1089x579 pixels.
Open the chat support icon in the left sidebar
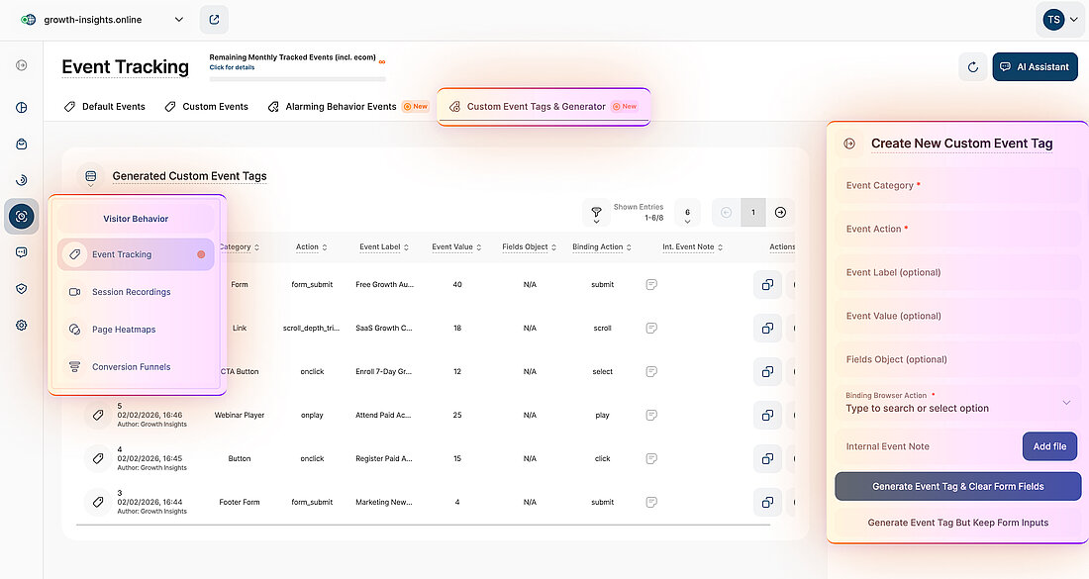coord(21,252)
